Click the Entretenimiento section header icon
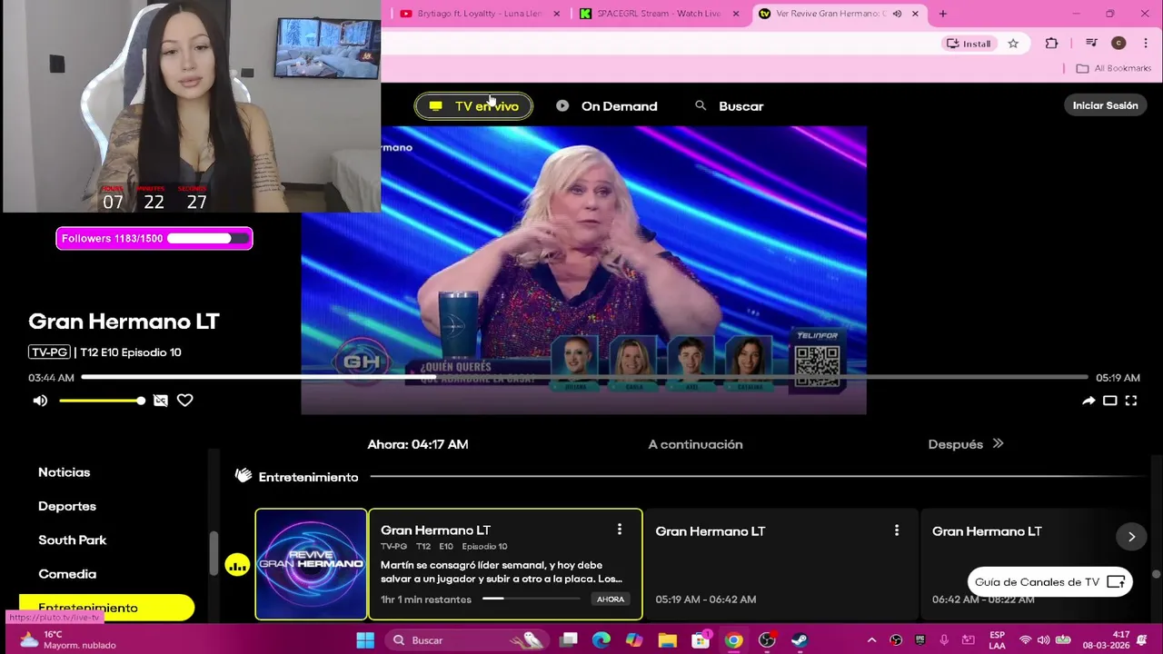The height and width of the screenshot is (654, 1163). (x=244, y=476)
